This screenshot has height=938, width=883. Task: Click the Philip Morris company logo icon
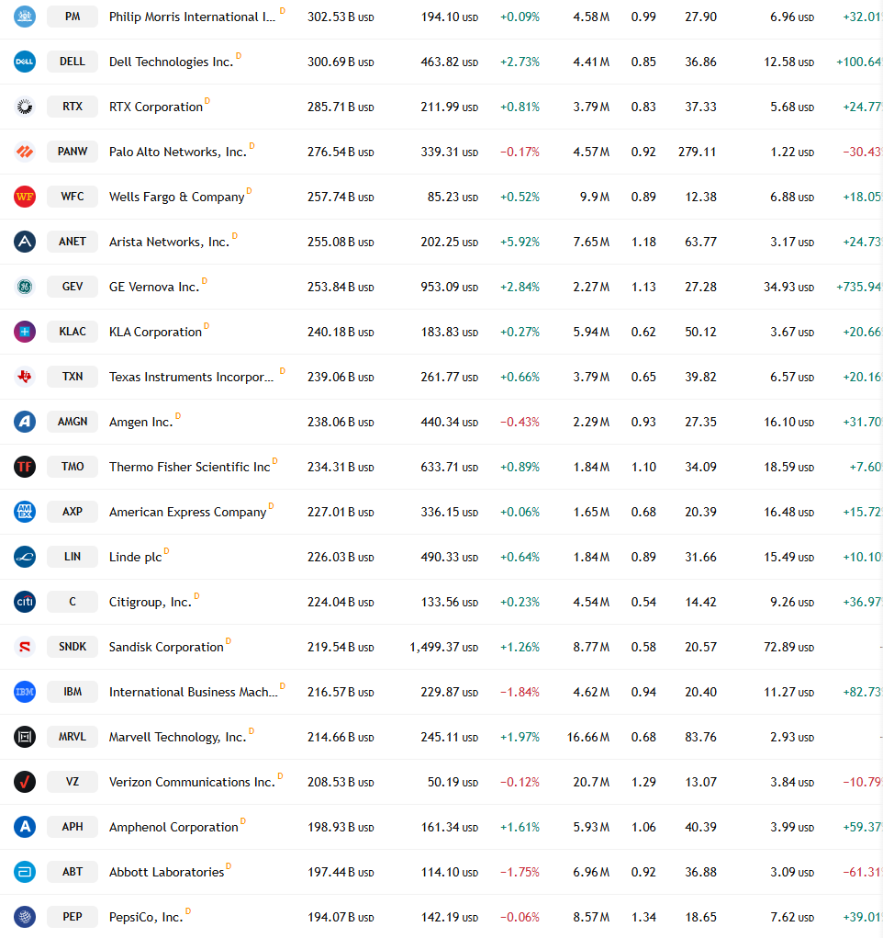[25, 17]
